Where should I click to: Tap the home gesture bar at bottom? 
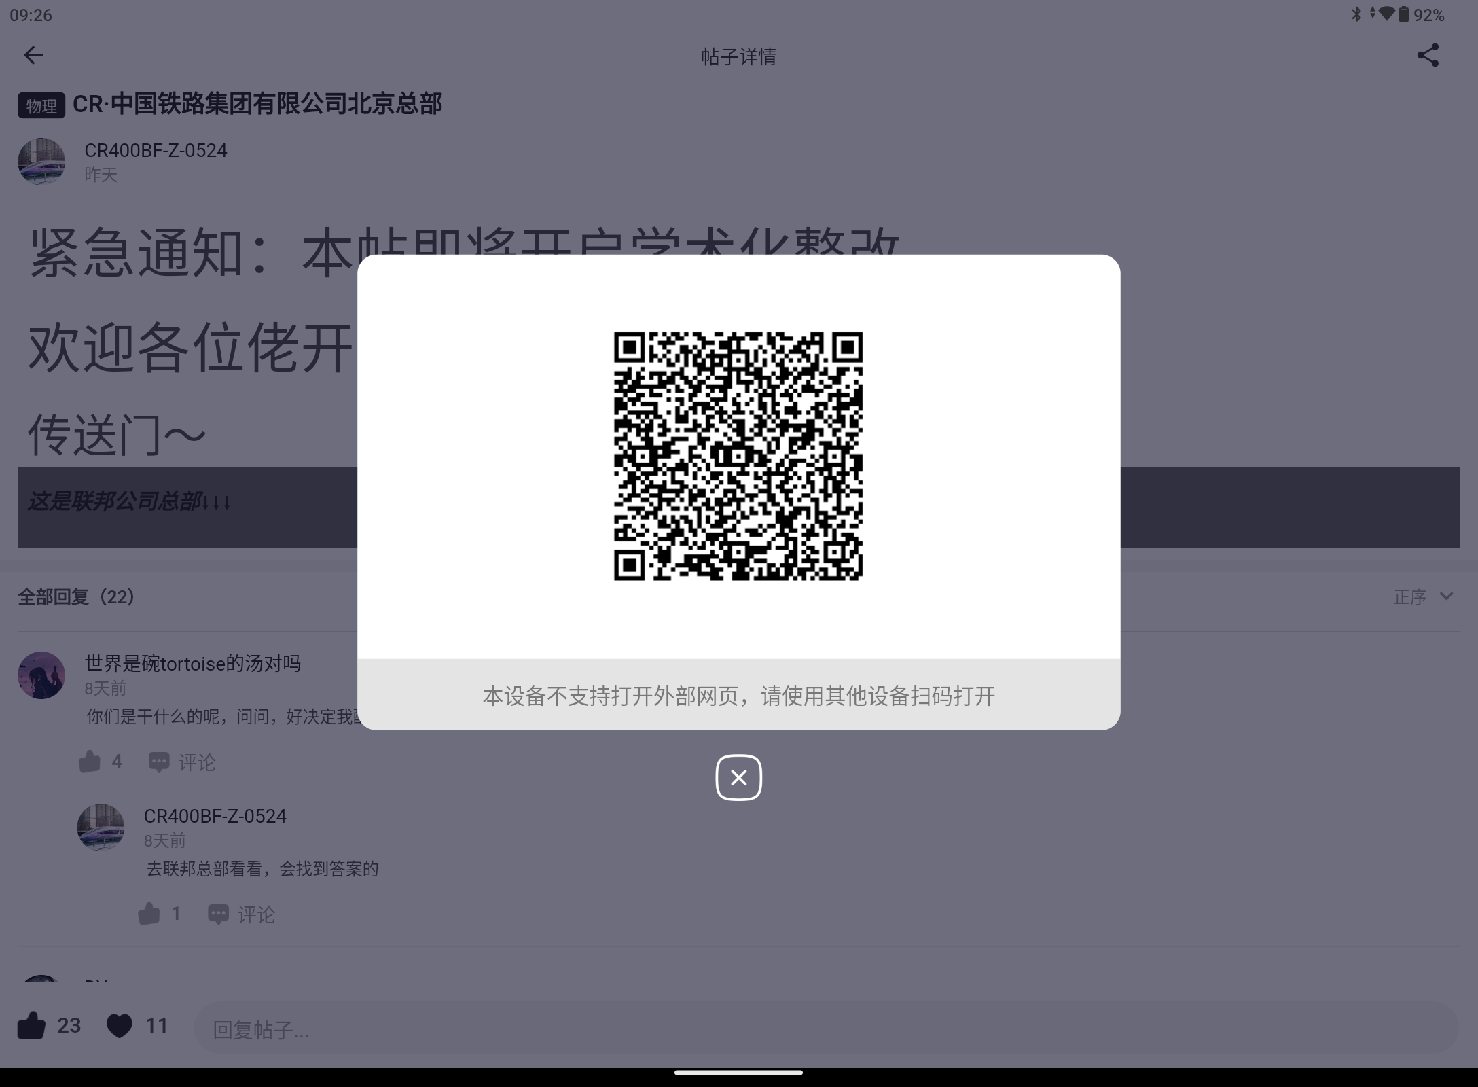point(738,1073)
